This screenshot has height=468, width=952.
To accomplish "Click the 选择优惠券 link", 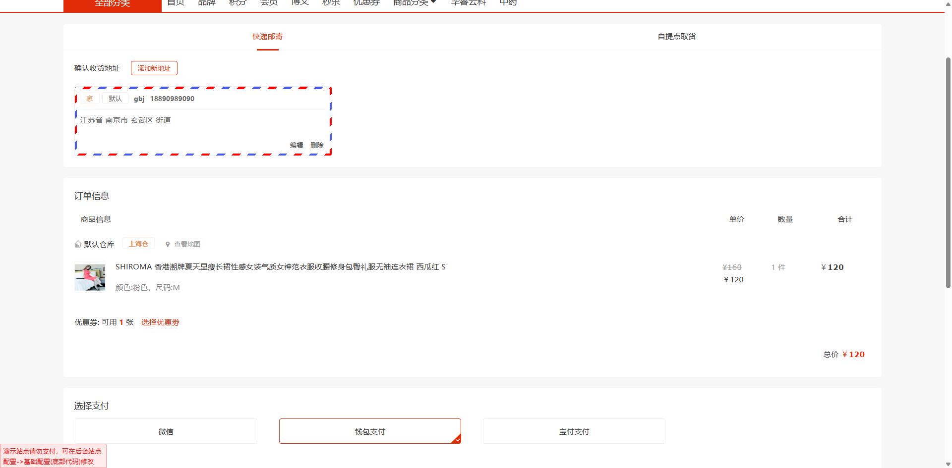I will pos(160,322).
